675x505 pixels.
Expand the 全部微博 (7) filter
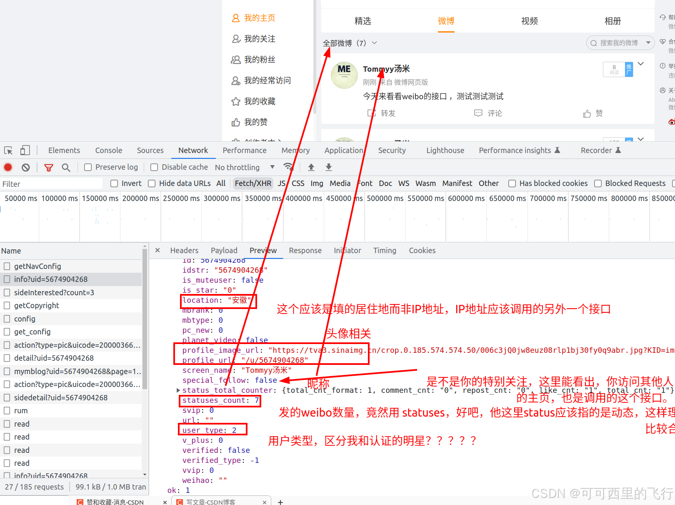coord(374,43)
